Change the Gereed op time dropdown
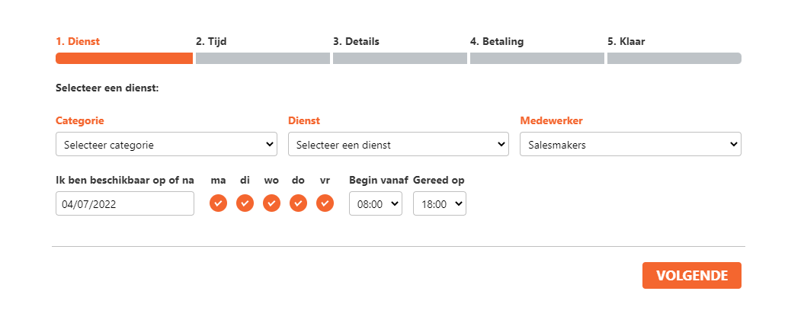 coord(440,203)
